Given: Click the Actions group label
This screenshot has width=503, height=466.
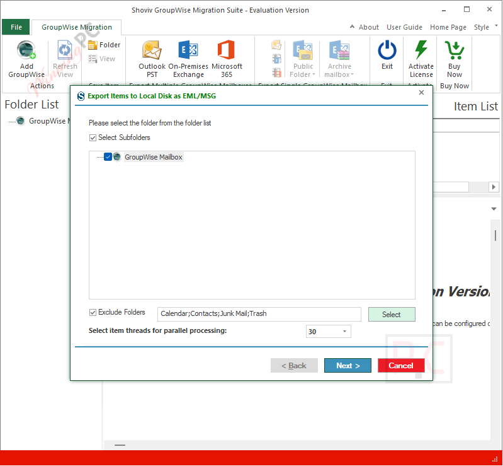Looking at the screenshot, I should [x=42, y=86].
